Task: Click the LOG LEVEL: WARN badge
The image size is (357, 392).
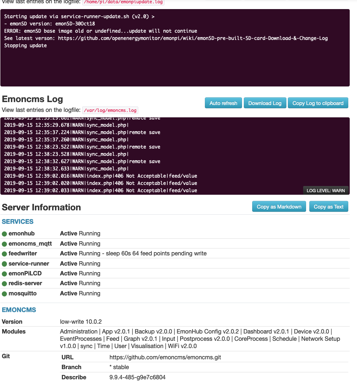Action: [325, 190]
